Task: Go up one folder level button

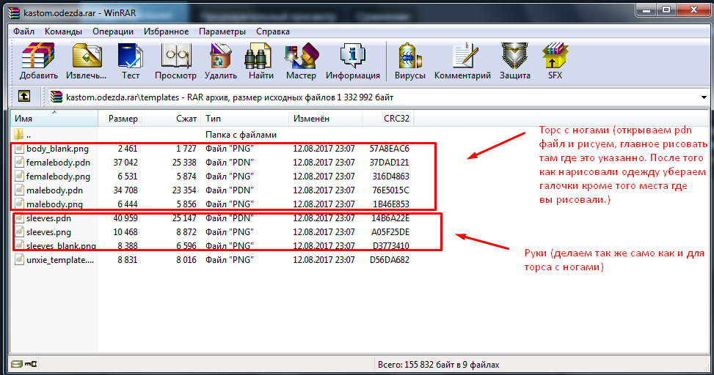Action: pyautogui.click(x=24, y=97)
